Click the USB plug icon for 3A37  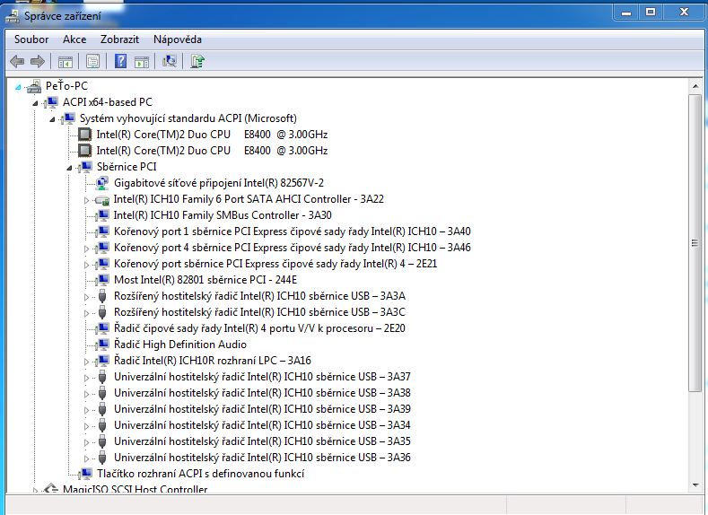tap(102, 377)
